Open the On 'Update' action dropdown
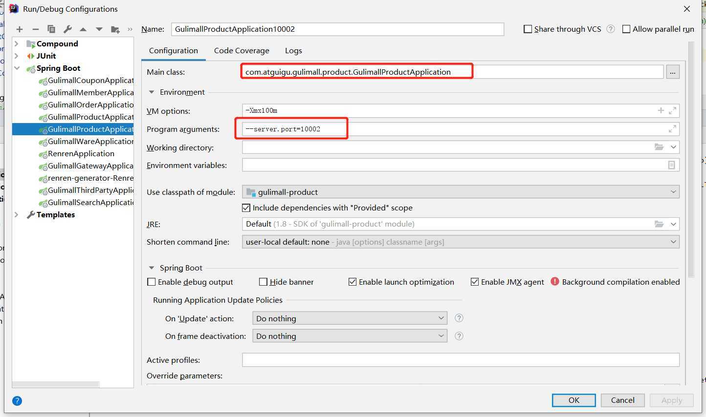 click(350, 318)
